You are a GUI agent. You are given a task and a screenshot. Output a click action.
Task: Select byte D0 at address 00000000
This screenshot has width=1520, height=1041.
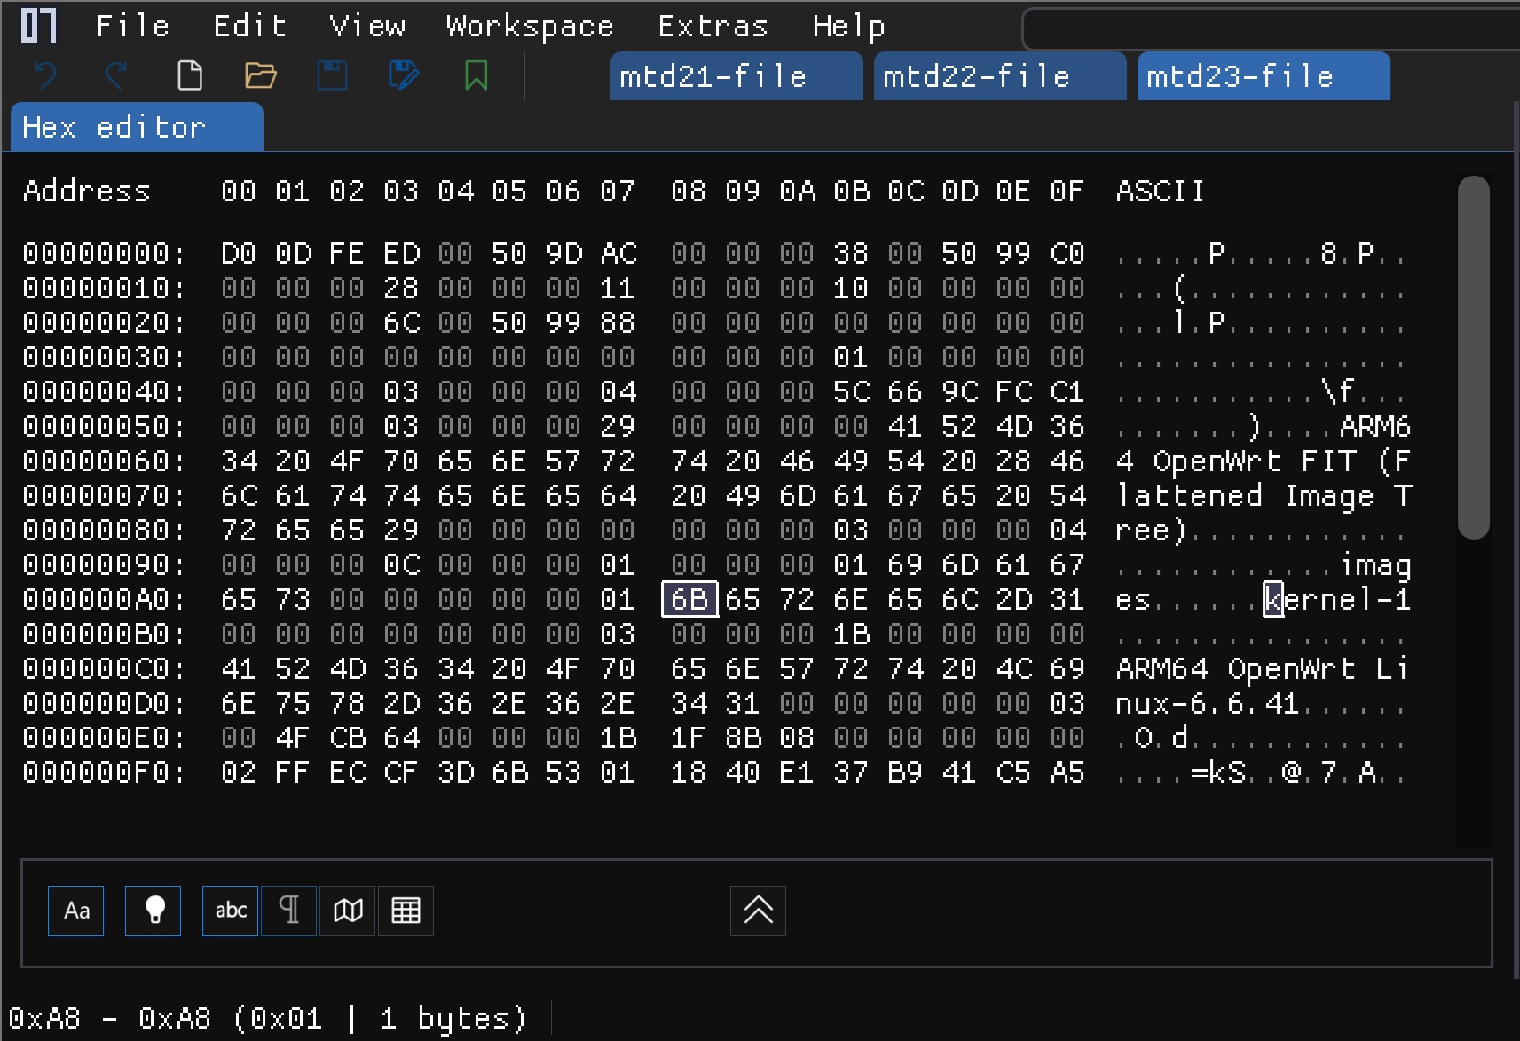click(239, 253)
